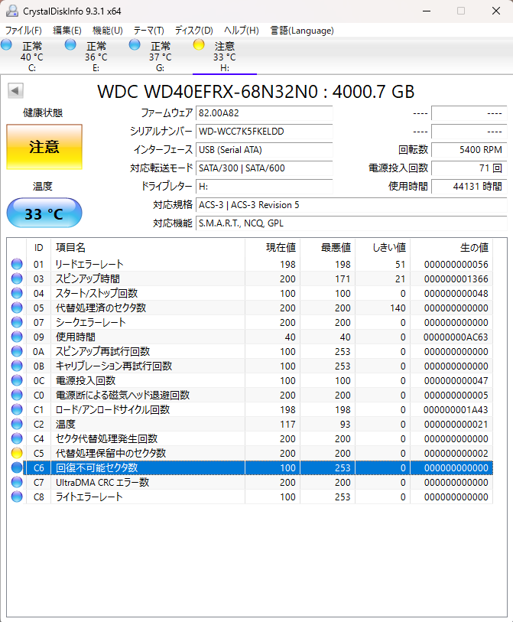The width and height of the screenshot is (513, 622).
Task: Click the status orb of row C2 温度
Action: (x=17, y=424)
